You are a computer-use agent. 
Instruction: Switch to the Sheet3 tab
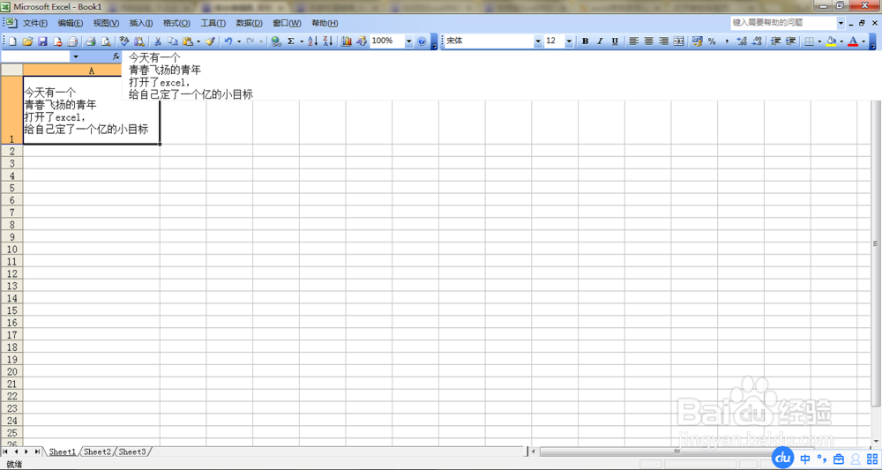(x=132, y=451)
